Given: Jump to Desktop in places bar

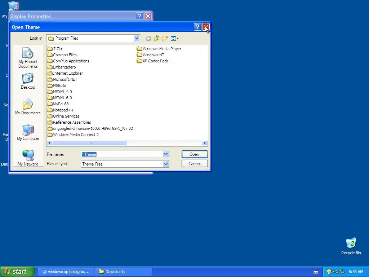Looking at the screenshot, I should click(x=28, y=81).
